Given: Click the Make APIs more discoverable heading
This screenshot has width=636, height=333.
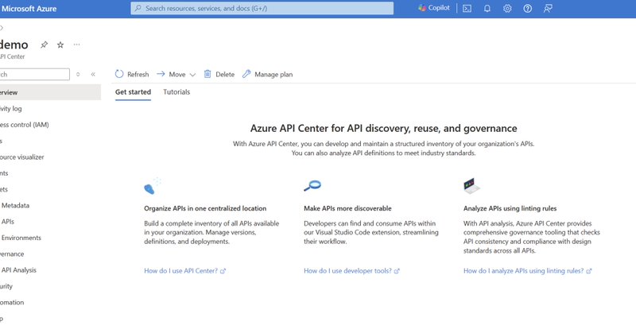Looking at the screenshot, I should pos(347,208).
